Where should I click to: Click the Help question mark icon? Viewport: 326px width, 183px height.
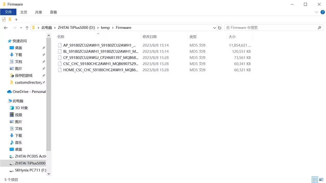click(323, 12)
